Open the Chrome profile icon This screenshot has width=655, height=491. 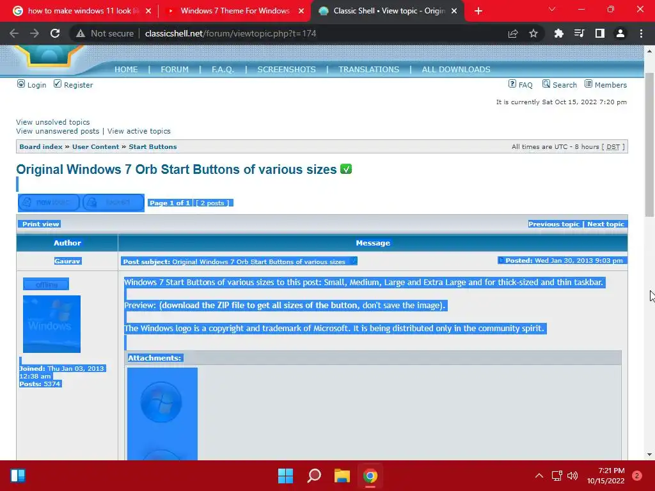[x=620, y=33]
